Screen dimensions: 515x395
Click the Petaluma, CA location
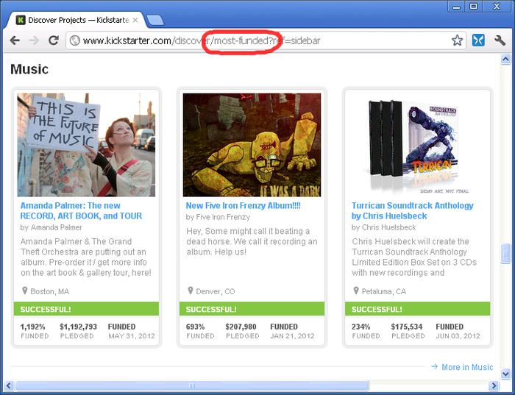(383, 291)
